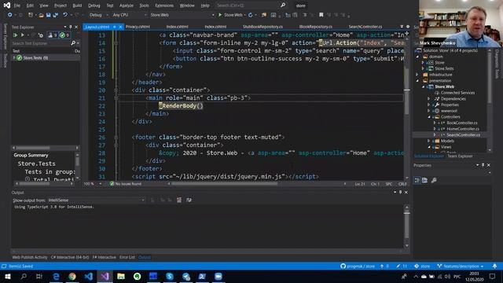503x283 pixels.
Task: Click the Visual Studio logo icon
Action: coord(6,6)
